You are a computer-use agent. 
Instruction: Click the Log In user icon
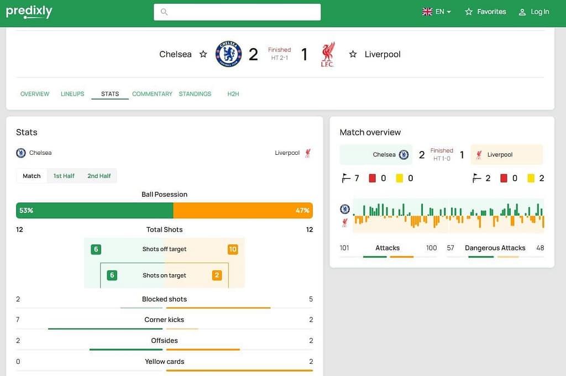522,12
